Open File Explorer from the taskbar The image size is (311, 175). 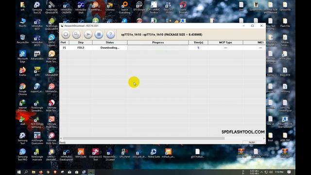tap(34, 172)
